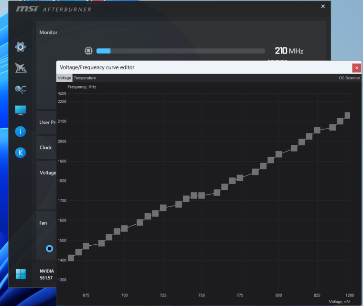This screenshot has height=306, width=363.
Task: Close the MSI Afterburner window
Action: (323, 6)
